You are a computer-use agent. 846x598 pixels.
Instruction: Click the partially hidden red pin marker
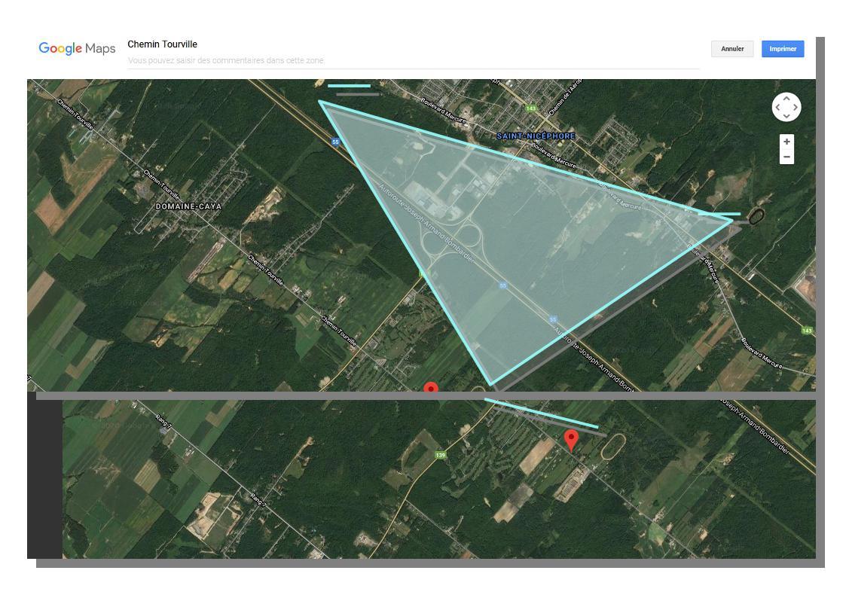[431, 388]
